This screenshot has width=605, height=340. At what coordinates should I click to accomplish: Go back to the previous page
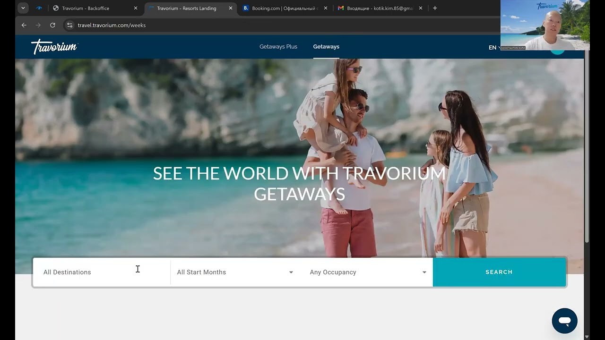24,25
